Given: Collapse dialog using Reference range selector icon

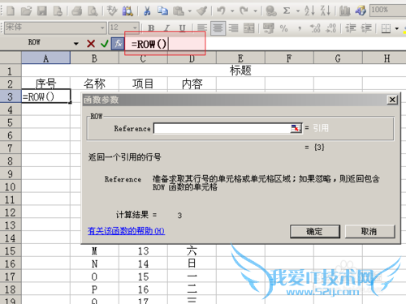Looking at the screenshot, I should pyautogui.click(x=296, y=128).
